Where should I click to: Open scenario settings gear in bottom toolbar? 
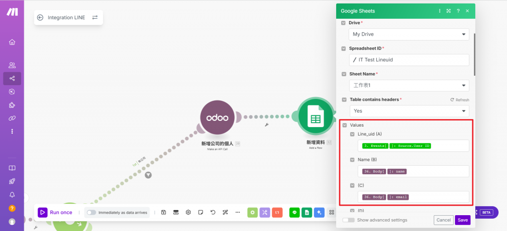point(188,212)
